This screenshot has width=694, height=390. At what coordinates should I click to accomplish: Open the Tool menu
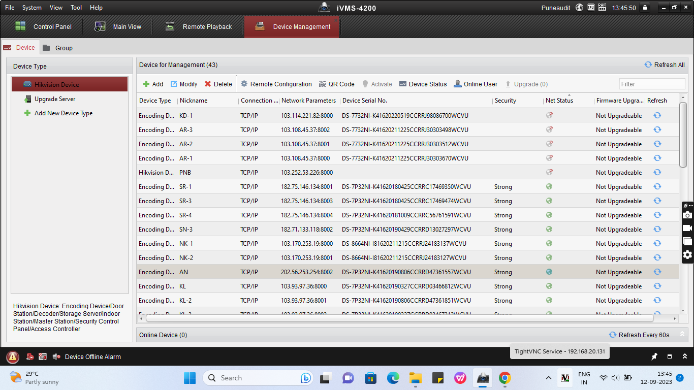76,8
